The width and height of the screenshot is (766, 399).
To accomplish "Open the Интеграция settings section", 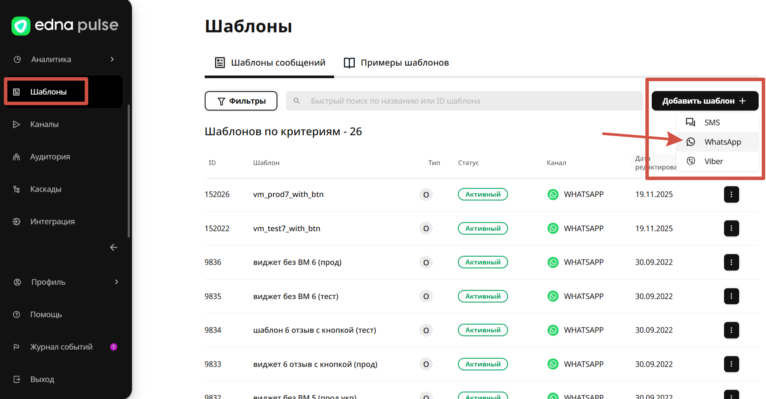I will [x=52, y=222].
